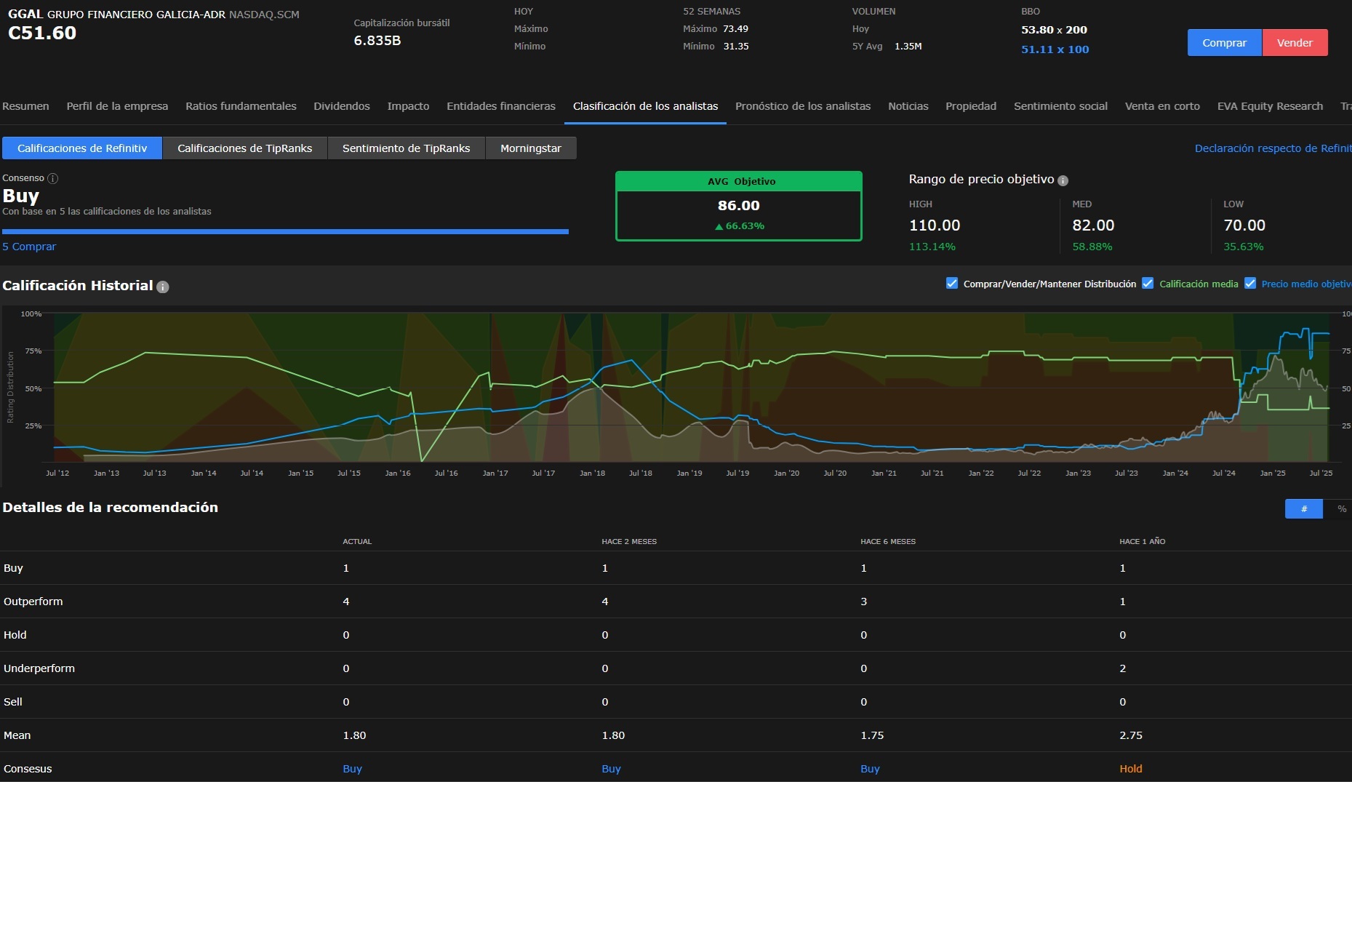Viewport: 1352px width, 931px height.
Task: Toggle the Precio medio objetivo checkbox
Action: pyautogui.click(x=1250, y=283)
